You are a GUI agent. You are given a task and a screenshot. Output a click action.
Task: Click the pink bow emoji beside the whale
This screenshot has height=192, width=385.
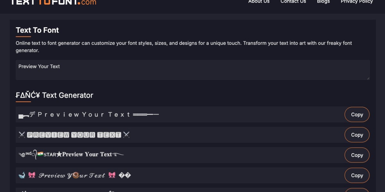(32, 175)
